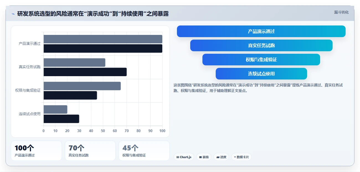Click the dark bar for 连续试点使用
The image size is (360, 172).
coord(61,119)
